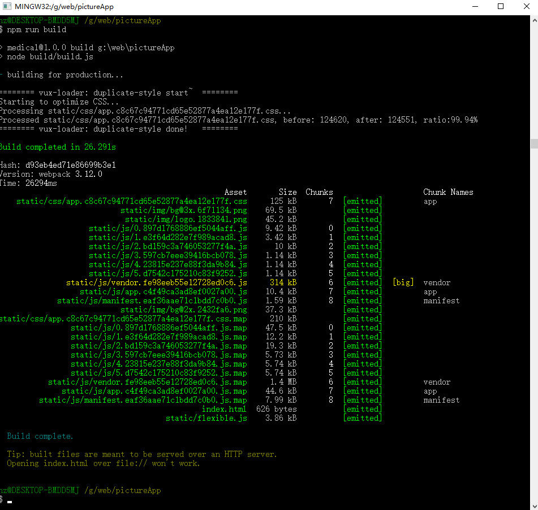
Task: Click static/img/logo.1833841.png asset
Action: [186, 219]
